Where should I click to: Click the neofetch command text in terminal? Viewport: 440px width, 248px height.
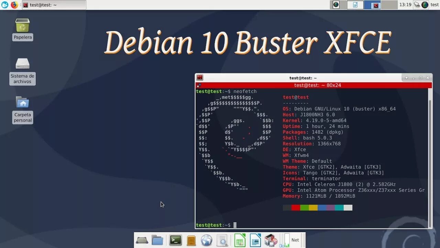click(245, 91)
